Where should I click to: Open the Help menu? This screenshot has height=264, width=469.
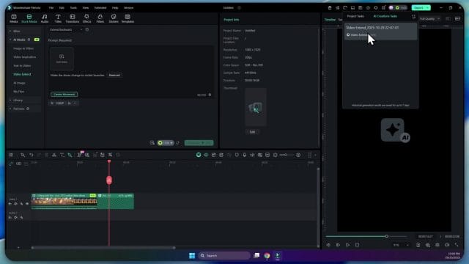(x=115, y=8)
